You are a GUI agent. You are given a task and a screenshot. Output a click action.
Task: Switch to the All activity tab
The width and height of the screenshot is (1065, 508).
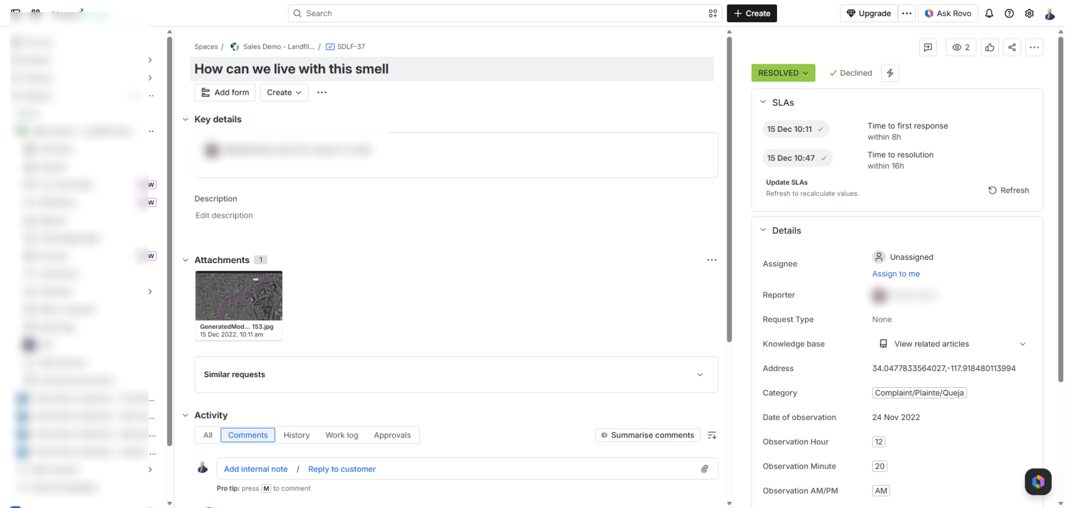click(x=208, y=435)
